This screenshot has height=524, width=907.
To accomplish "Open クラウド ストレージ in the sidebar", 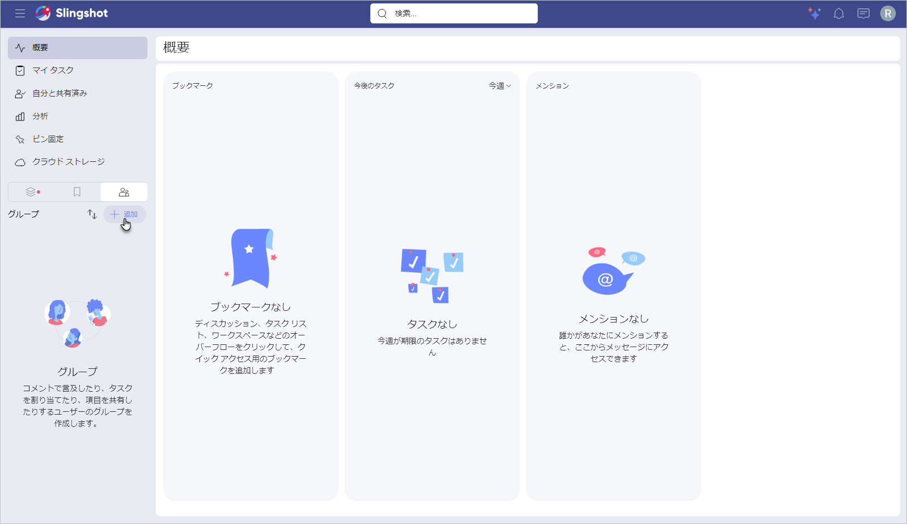I will (78, 162).
